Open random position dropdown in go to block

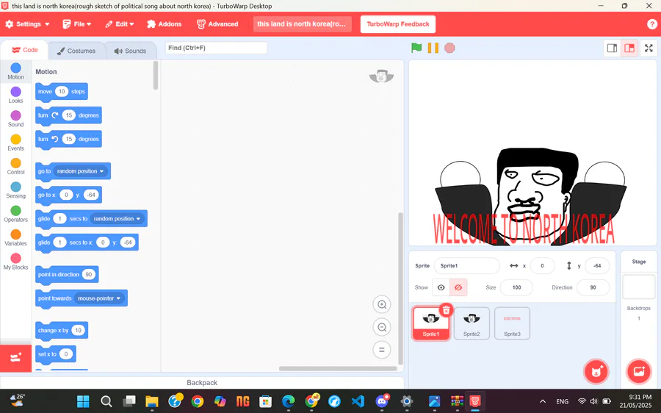[x=81, y=171]
